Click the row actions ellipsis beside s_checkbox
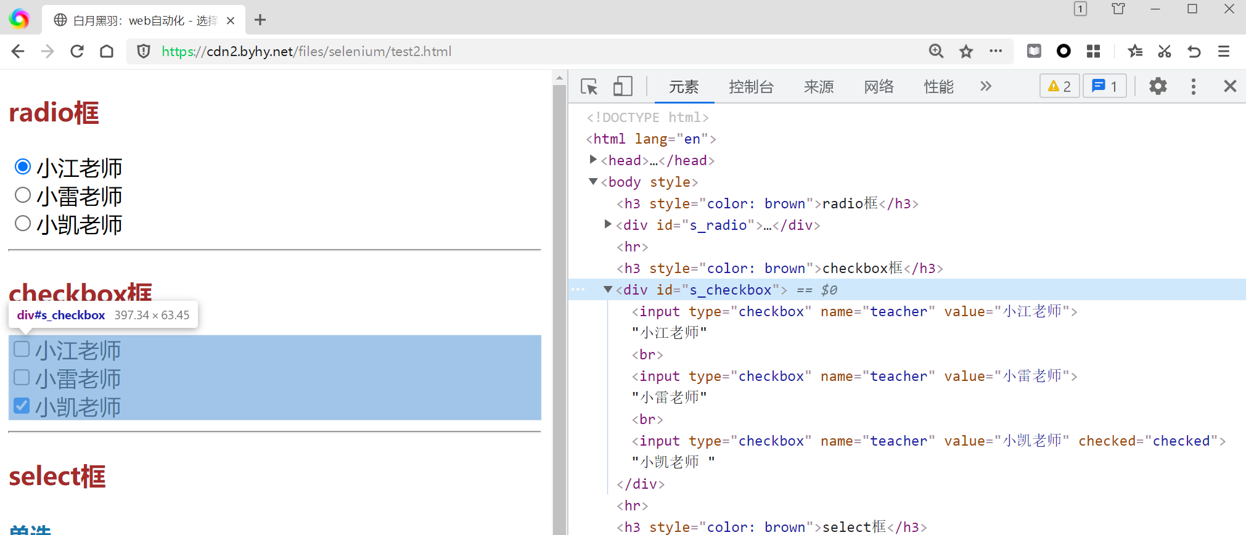The height and width of the screenshot is (535, 1246). click(578, 289)
